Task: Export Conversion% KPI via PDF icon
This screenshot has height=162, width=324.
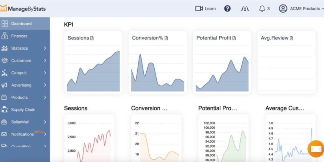Action: pos(166,38)
